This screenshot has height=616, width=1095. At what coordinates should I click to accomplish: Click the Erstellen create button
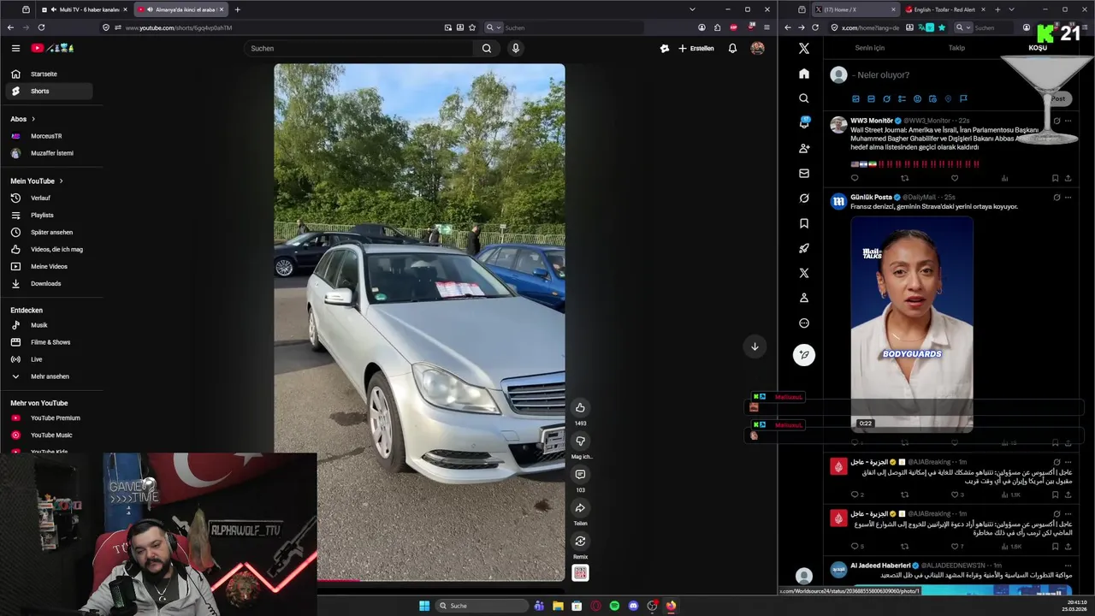click(x=696, y=49)
